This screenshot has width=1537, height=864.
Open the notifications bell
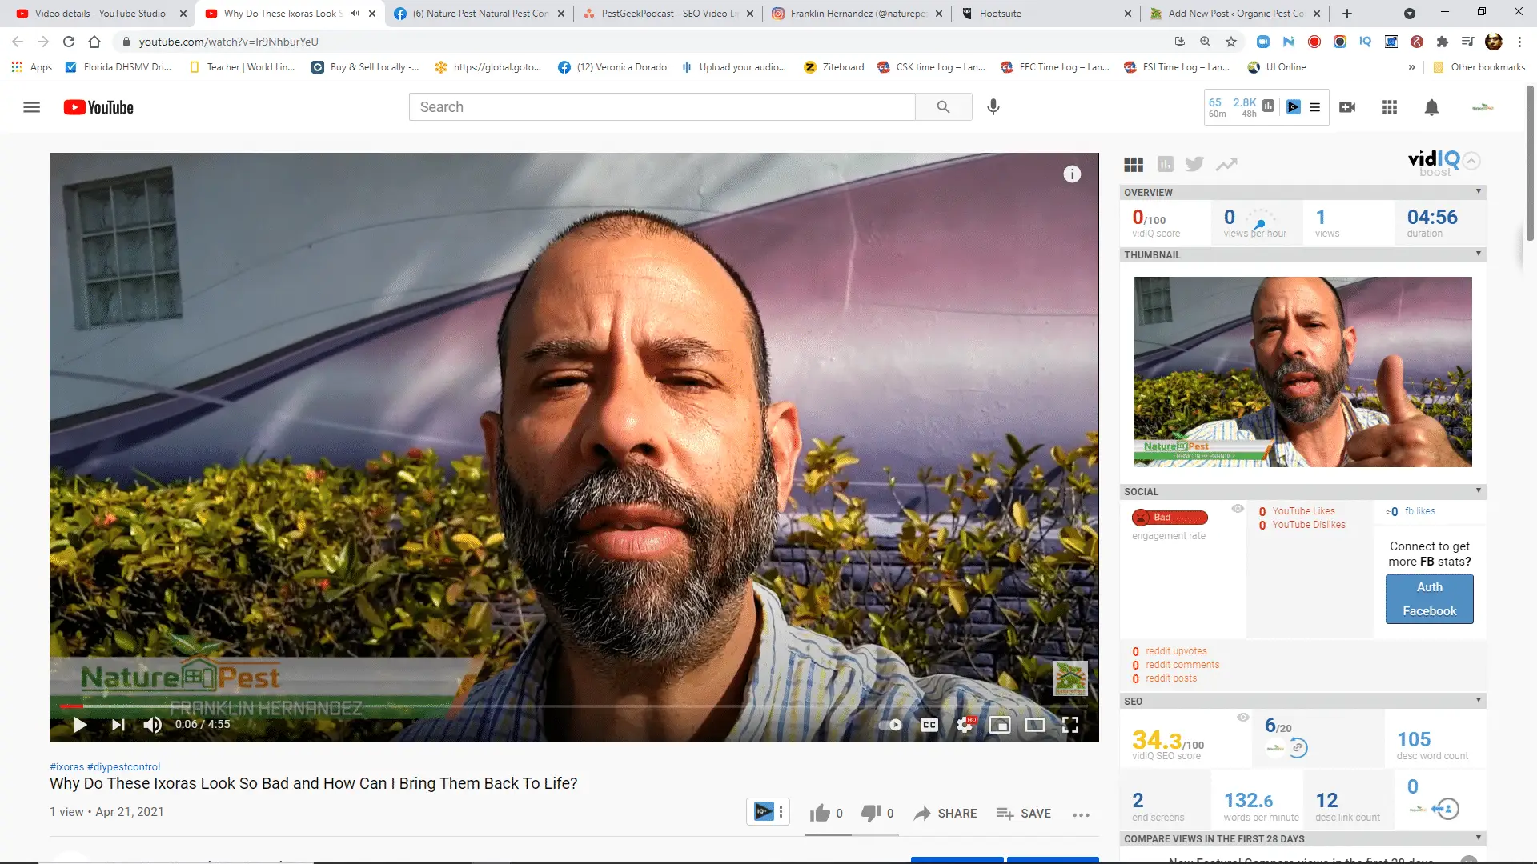click(x=1432, y=107)
